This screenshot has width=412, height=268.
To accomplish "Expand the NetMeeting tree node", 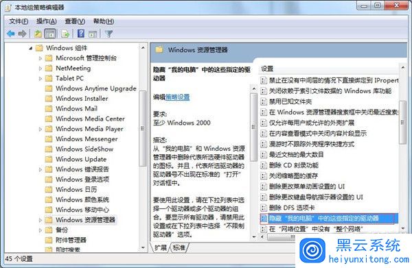I will [x=41, y=69].
